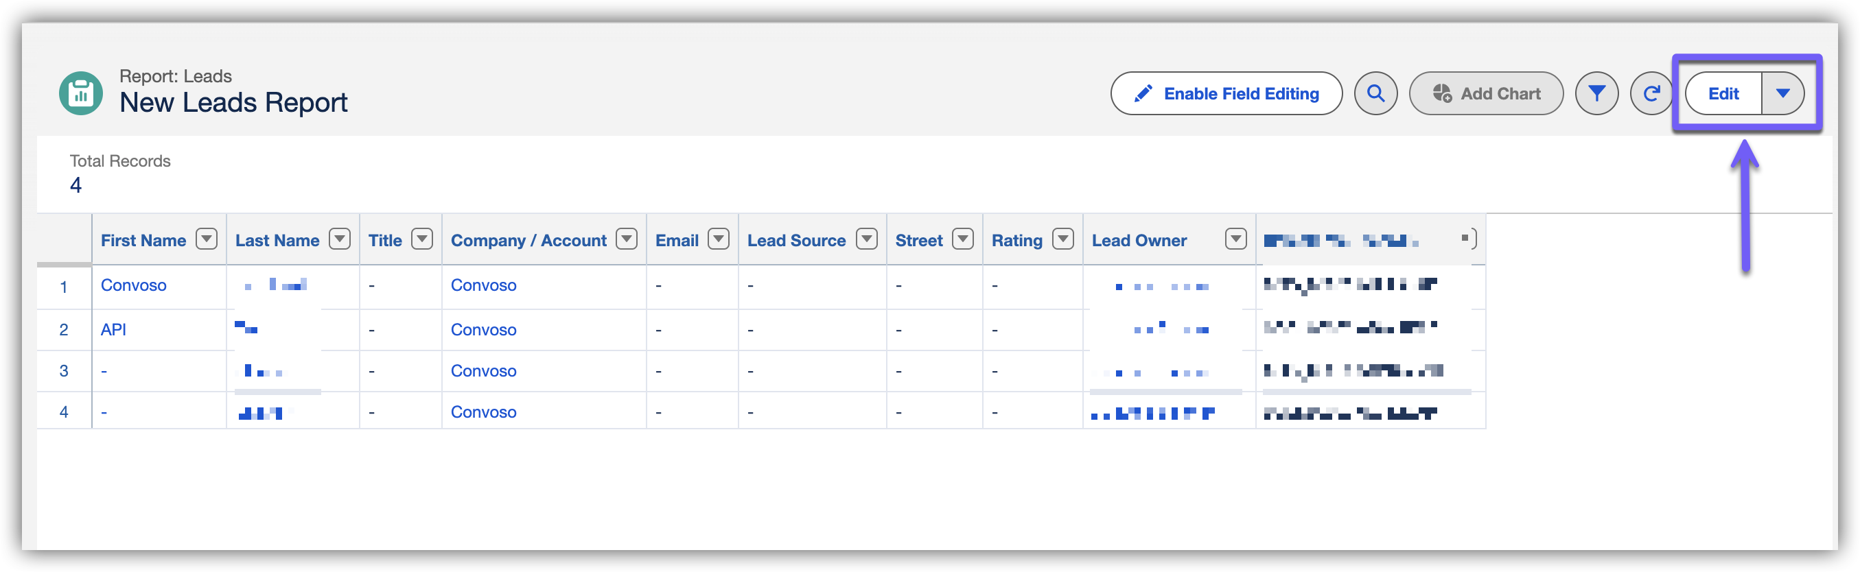Expand dropdown arrow beside Edit
This screenshot has width=1860, height=572.
click(1782, 94)
